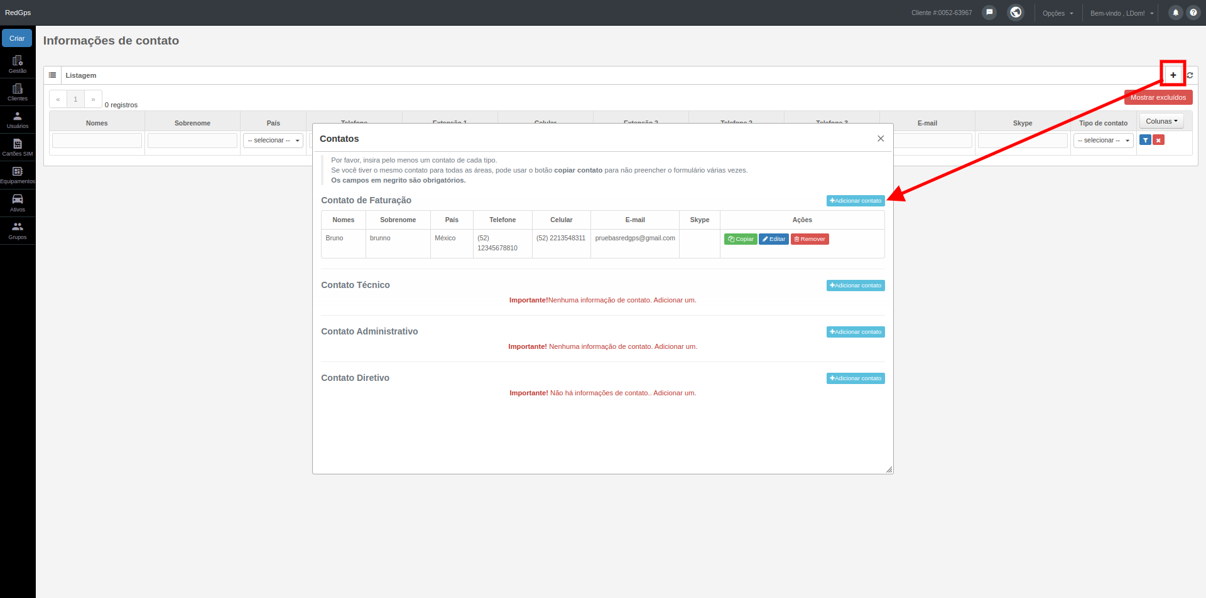Open the Cartões SIM sidebar section

coord(18,147)
